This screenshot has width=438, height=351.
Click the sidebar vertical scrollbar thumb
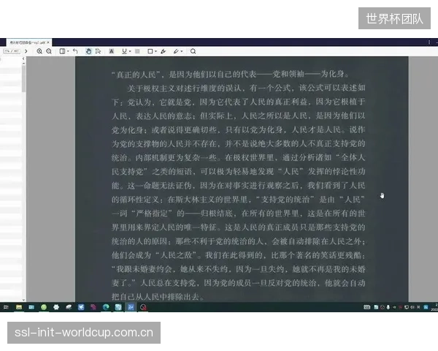pos(24,79)
